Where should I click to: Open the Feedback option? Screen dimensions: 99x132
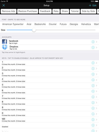pos(45,11)
